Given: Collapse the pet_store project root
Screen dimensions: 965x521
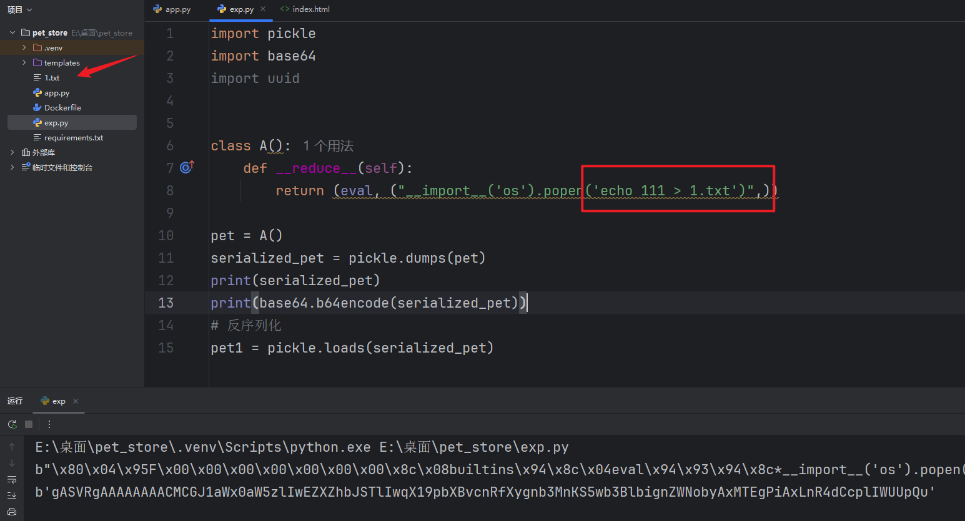Looking at the screenshot, I should [12, 32].
